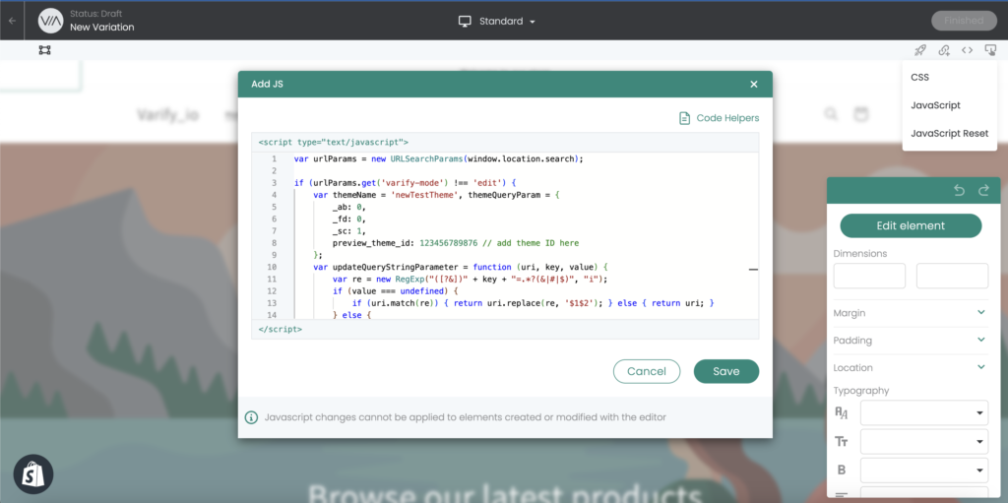The width and height of the screenshot is (1008, 503).
Task: Close the Add JS dialog
Action: coord(754,85)
